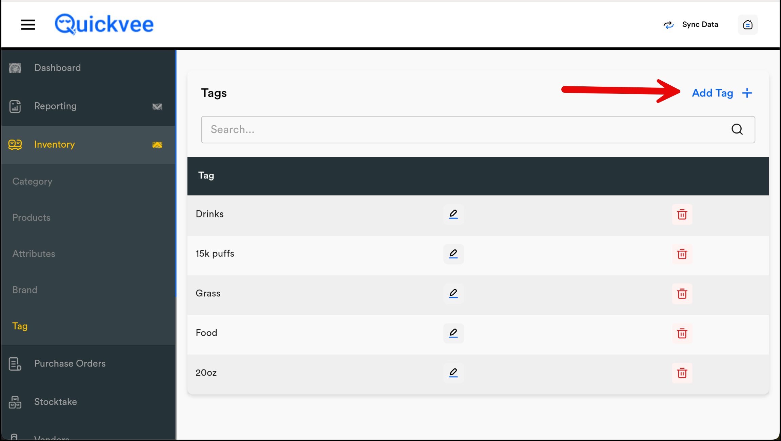This screenshot has width=781, height=441.
Task: Delete the Drinks tag
Action: (682, 214)
